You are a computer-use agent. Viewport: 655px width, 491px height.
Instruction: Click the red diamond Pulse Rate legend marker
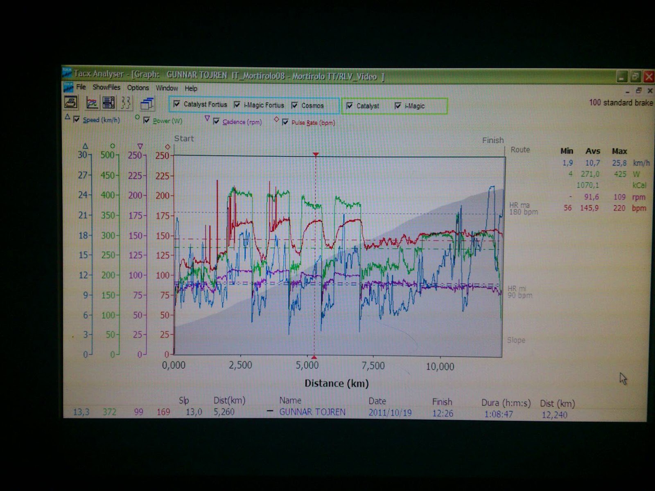pos(276,119)
